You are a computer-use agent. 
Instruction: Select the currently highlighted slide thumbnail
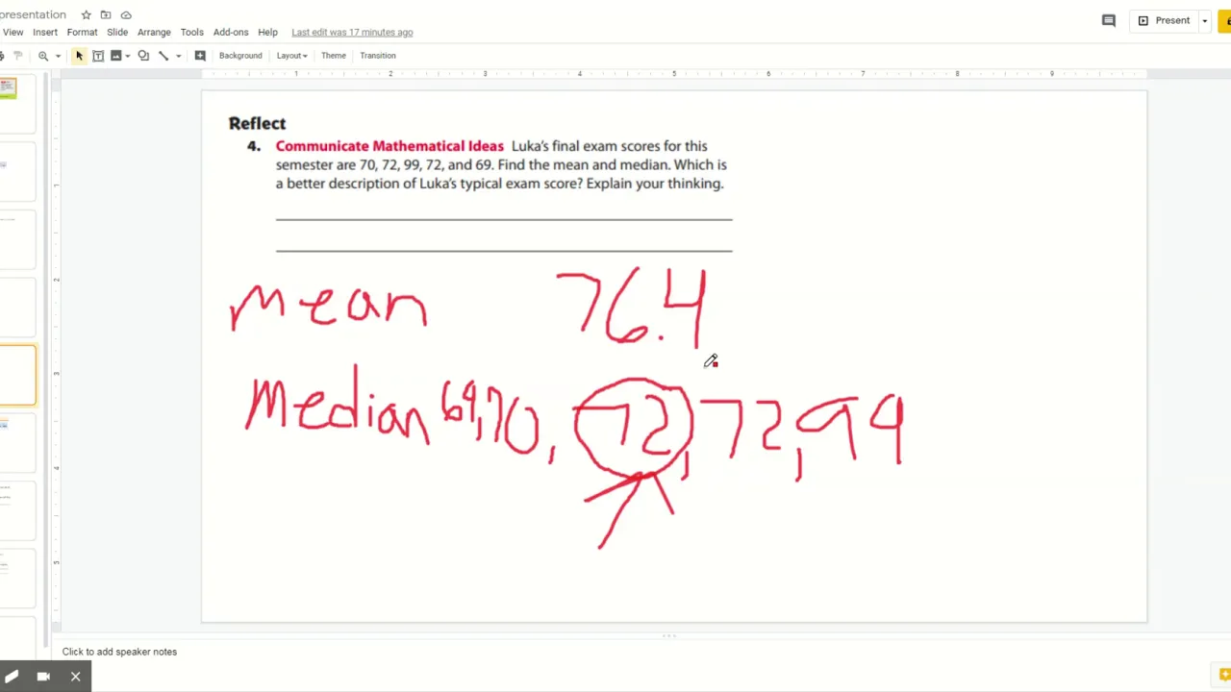(x=17, y=375)
